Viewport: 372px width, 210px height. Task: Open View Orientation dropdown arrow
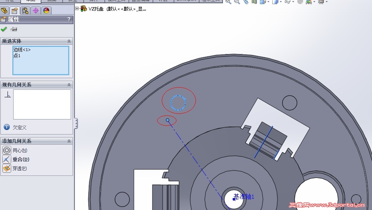point(268,2)
